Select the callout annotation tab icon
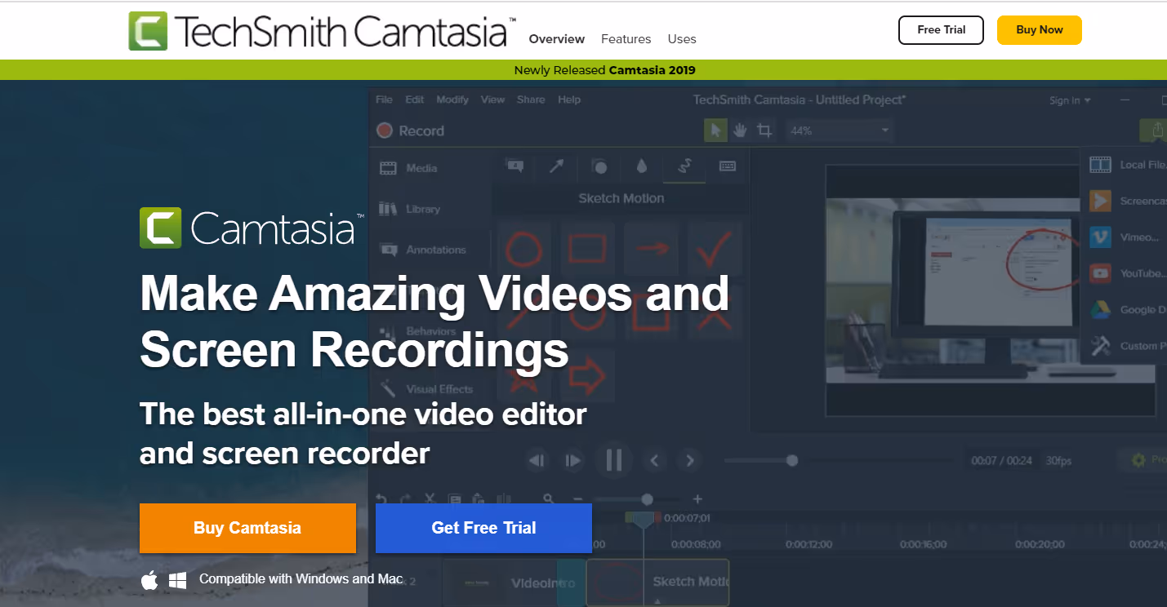This screenshot has height=607, width=1167. click(x=514, y=166)
